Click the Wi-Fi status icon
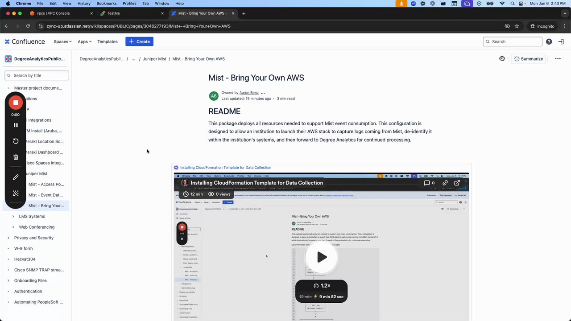This screenshot has height=321, width=571. [502, 4]
